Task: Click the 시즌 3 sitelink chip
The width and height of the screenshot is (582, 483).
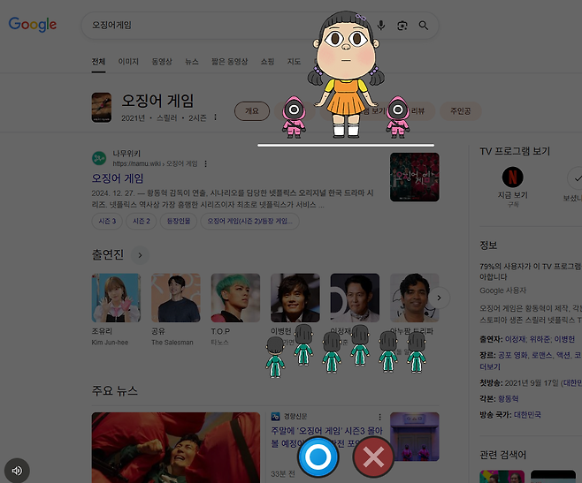Action: (x=107, y=221)
